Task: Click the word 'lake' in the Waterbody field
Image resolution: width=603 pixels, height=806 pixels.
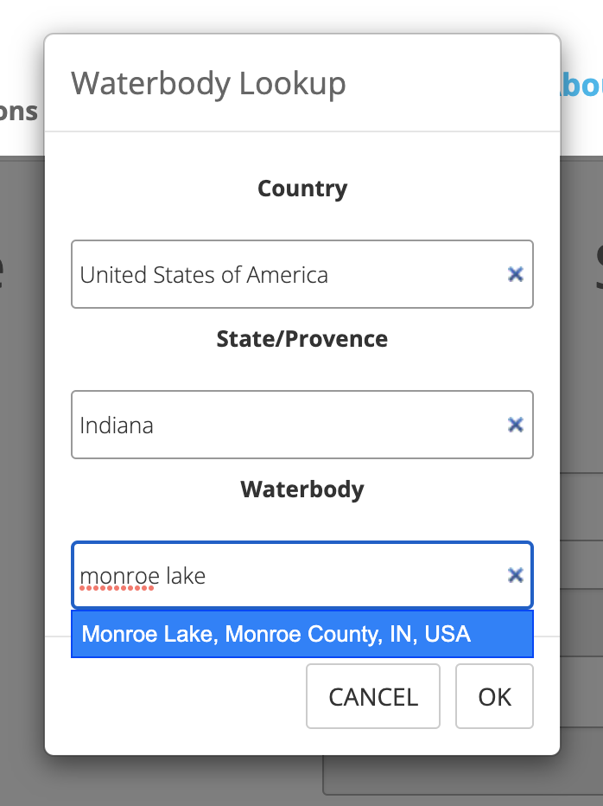Action: tap(186, 576)
